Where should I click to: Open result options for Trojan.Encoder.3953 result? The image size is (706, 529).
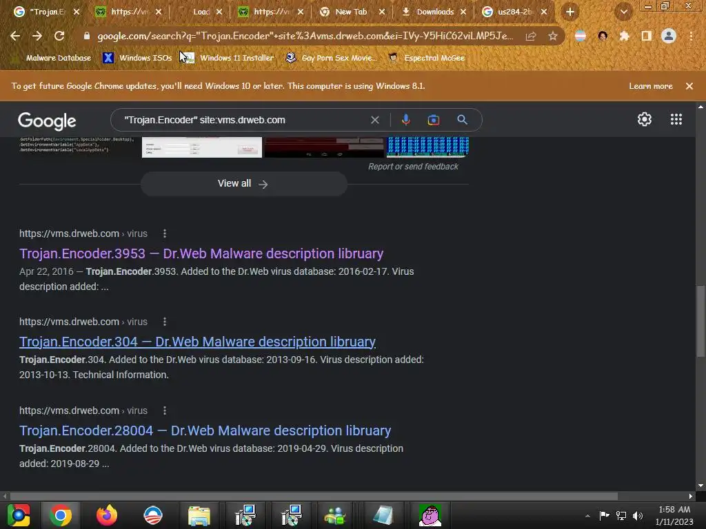coord(165,234)
